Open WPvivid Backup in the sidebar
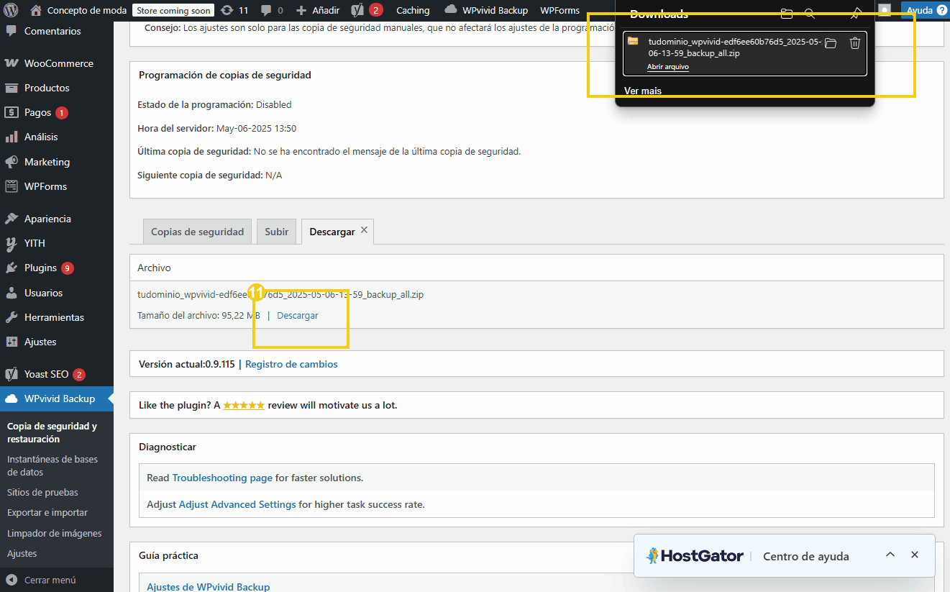Viewport: 950px width, 592px height. pyautogui.click(x=57, y=399)
